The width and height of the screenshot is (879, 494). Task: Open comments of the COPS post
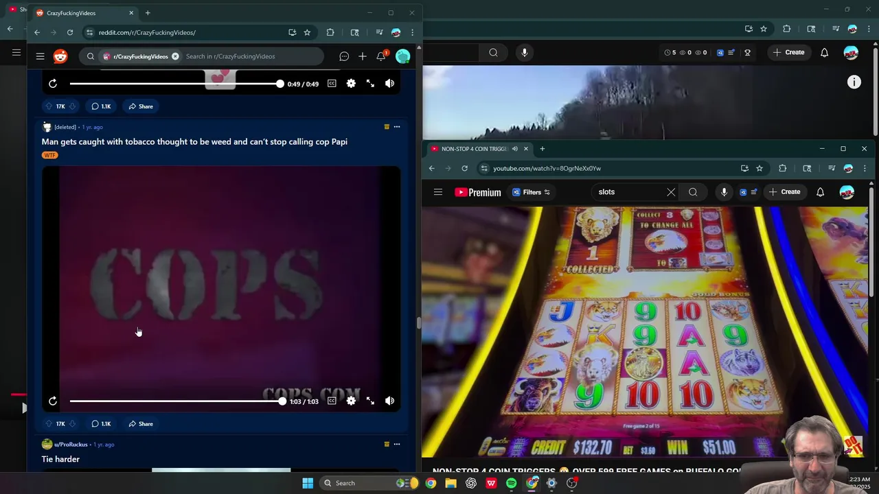click(101, 424)
